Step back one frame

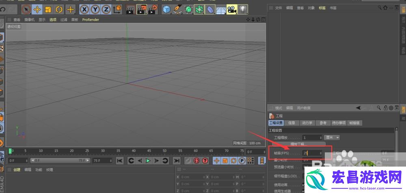pyautogui.click(x=140, y=161)
